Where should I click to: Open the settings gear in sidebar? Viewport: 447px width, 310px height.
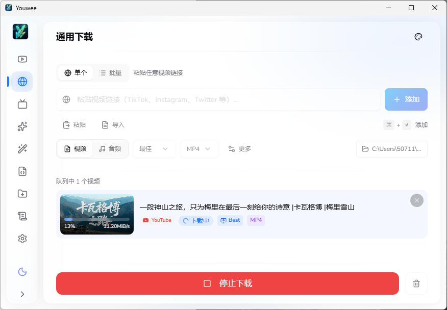click(x=22, y=239)
